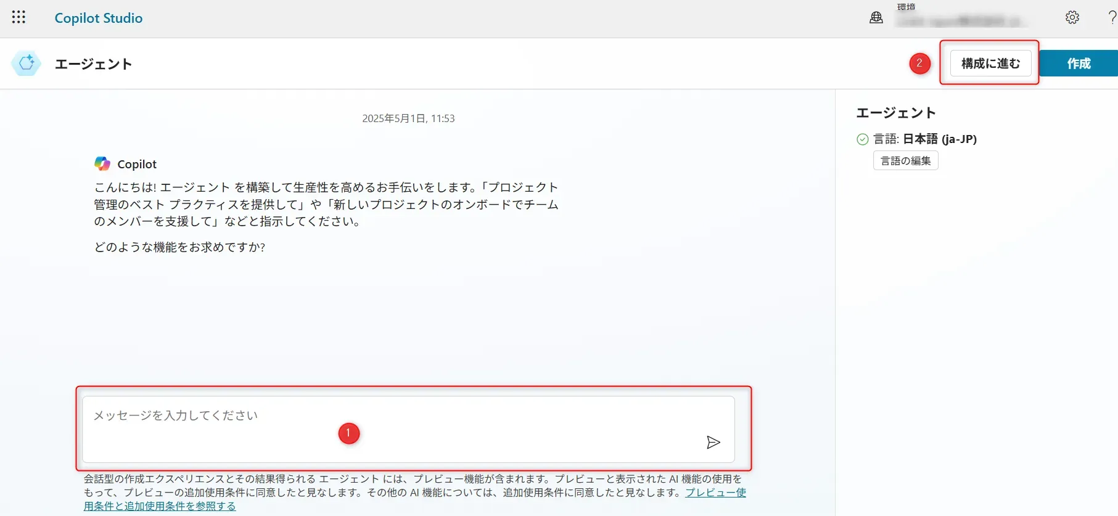Focus the メッセージを入力してください message box
This screenshot has height=516, width=1118.
click(395, 416)
